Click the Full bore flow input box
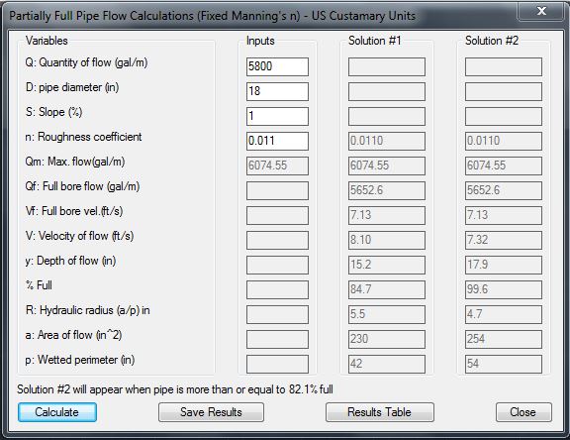 [277, 190]
